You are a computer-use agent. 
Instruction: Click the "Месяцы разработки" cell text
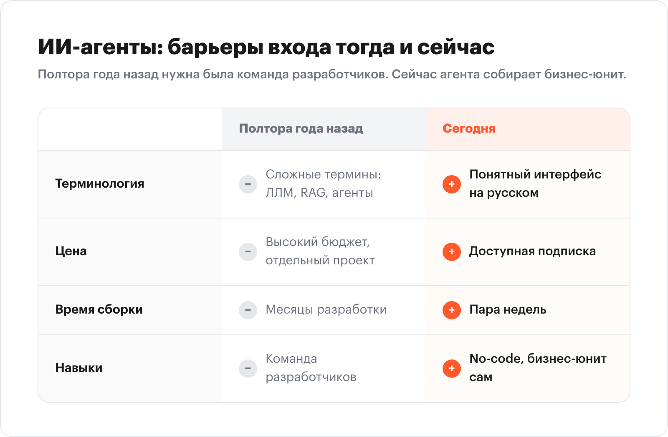coord(326,310)
